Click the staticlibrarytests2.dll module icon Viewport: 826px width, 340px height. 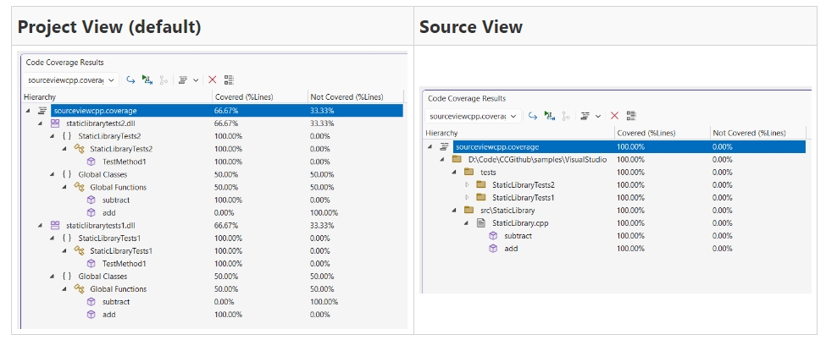(55, 123)
